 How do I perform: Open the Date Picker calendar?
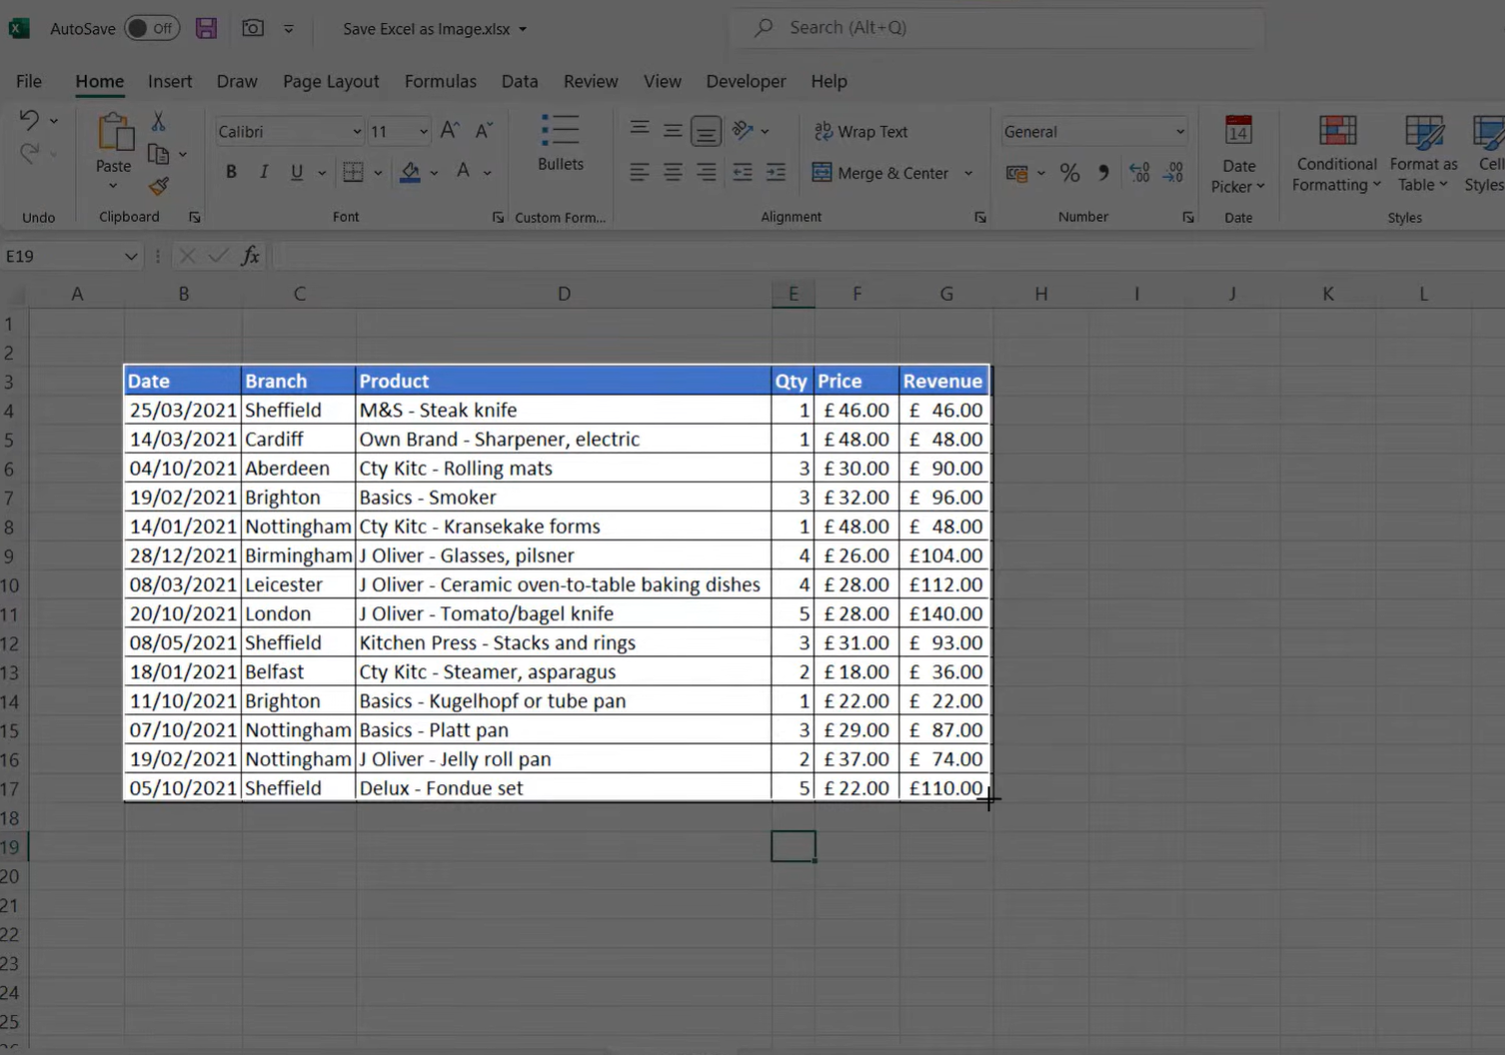click(1238, 153)
